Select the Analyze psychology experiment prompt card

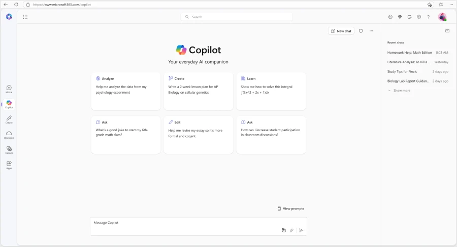point(126,91)
